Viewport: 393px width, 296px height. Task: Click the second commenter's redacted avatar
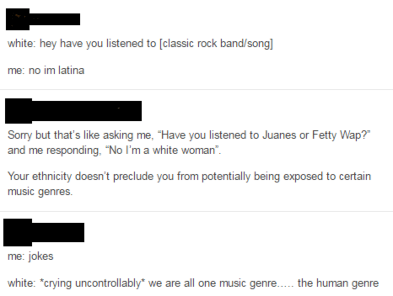coord(18,111)
